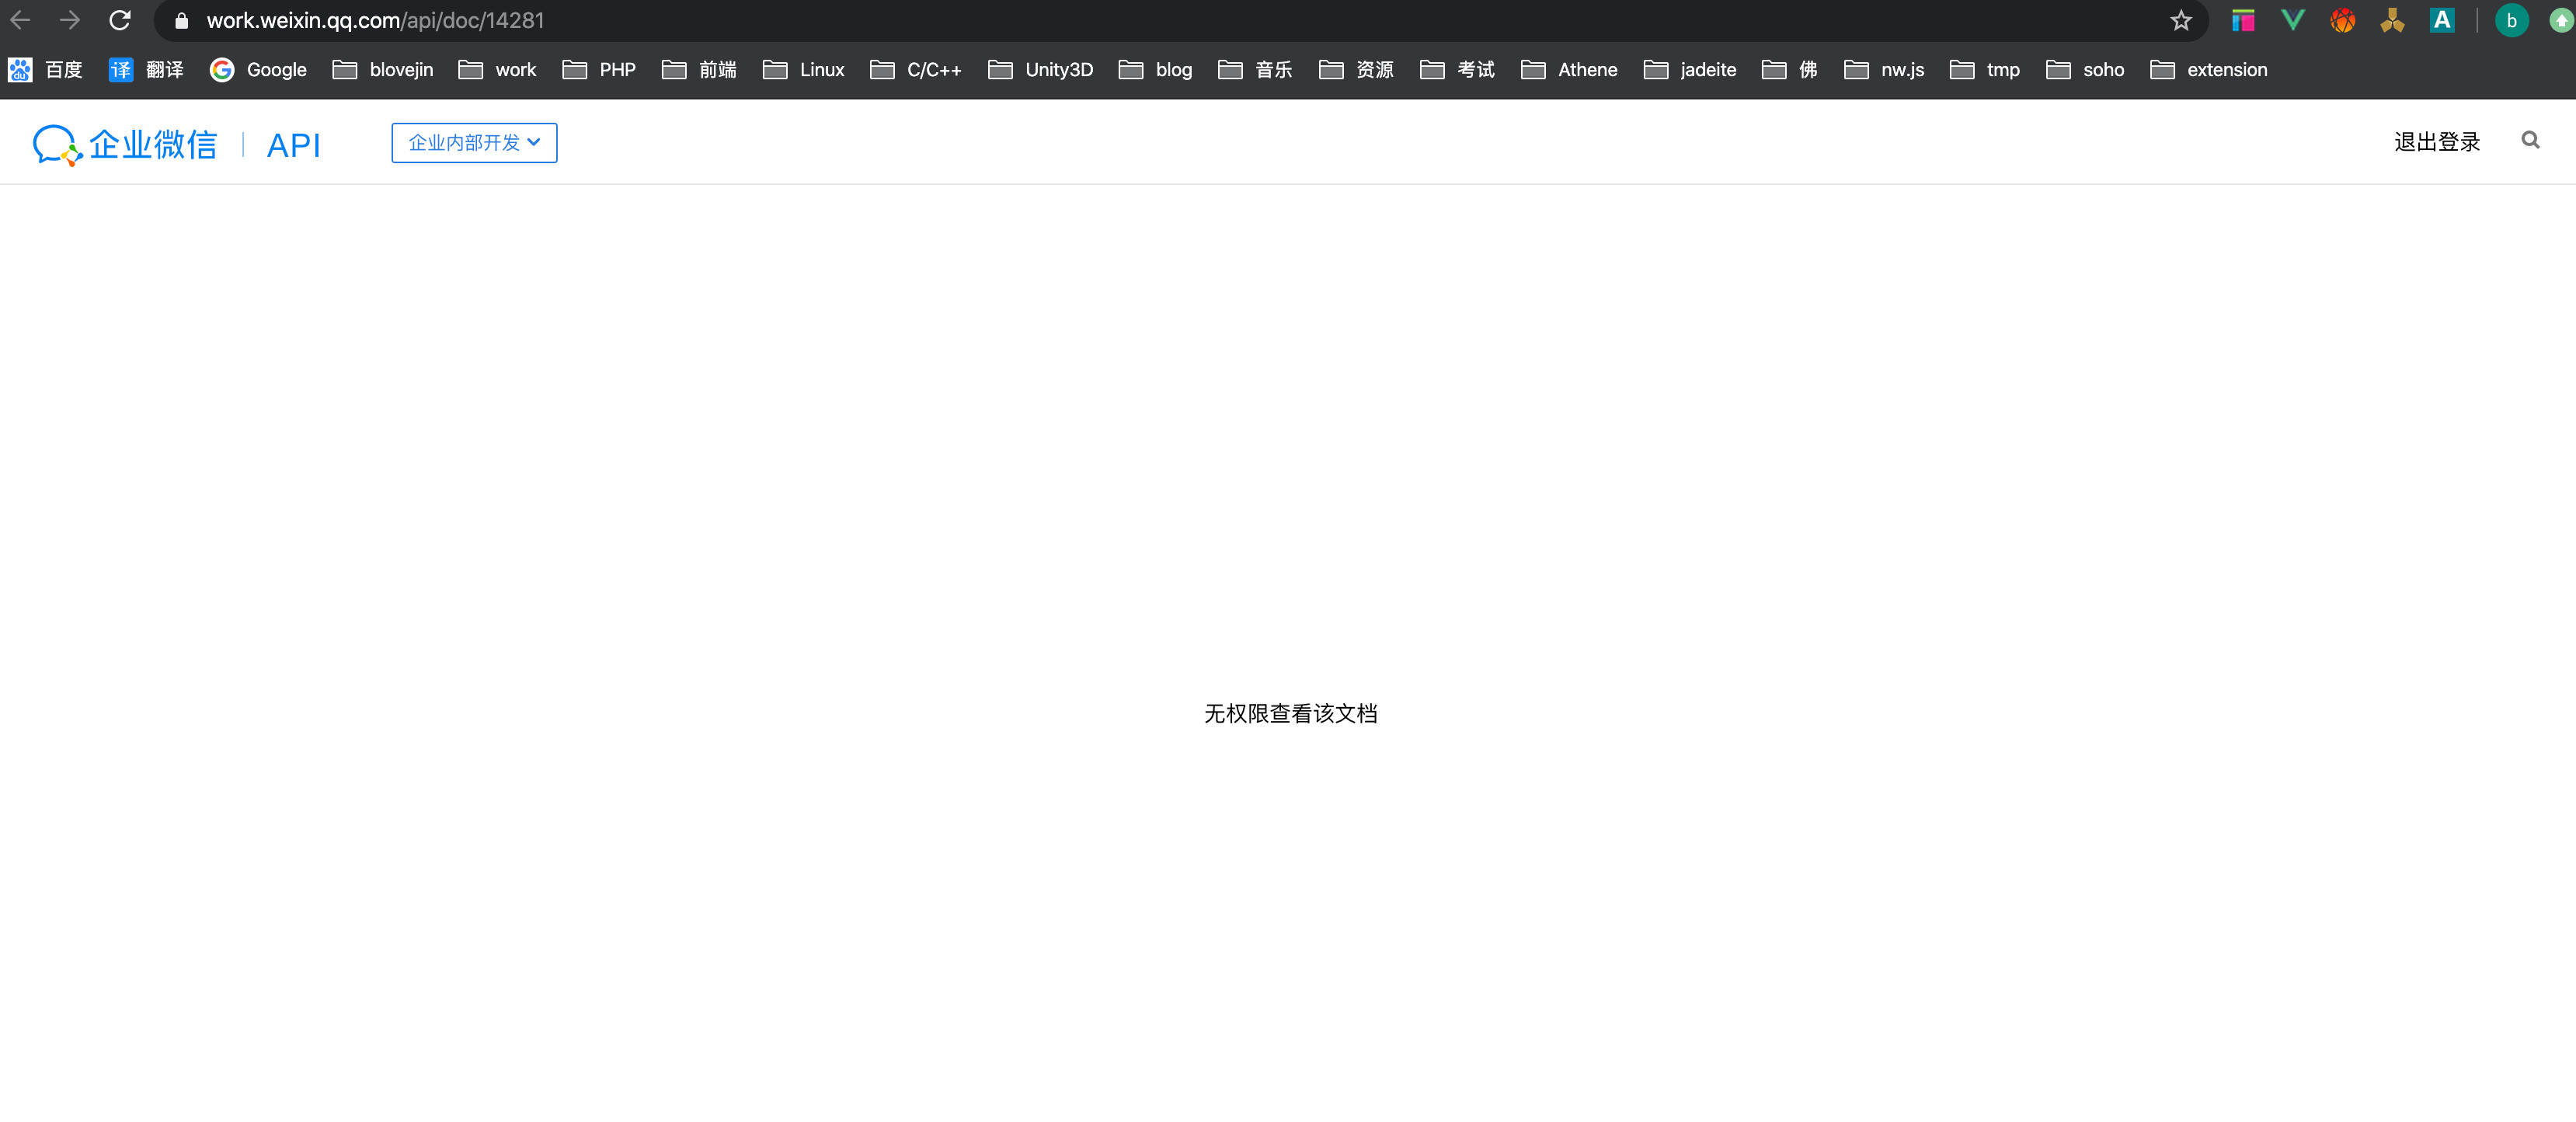This screenshot has width=2576, height=1122.
Task: Open the Google bookmark
Action: coord(258,70)
